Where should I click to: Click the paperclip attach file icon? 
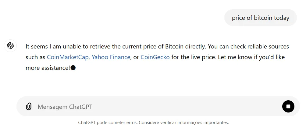(29, 106)
